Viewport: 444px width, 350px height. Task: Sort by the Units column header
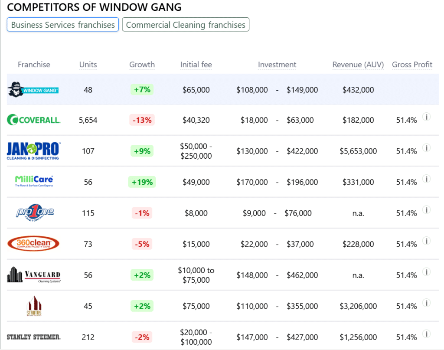(88, 65)
